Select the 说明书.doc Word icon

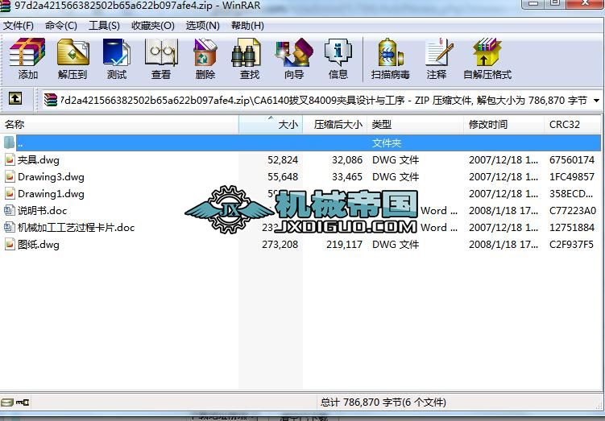pyautogui.click(x=10, y=211)
